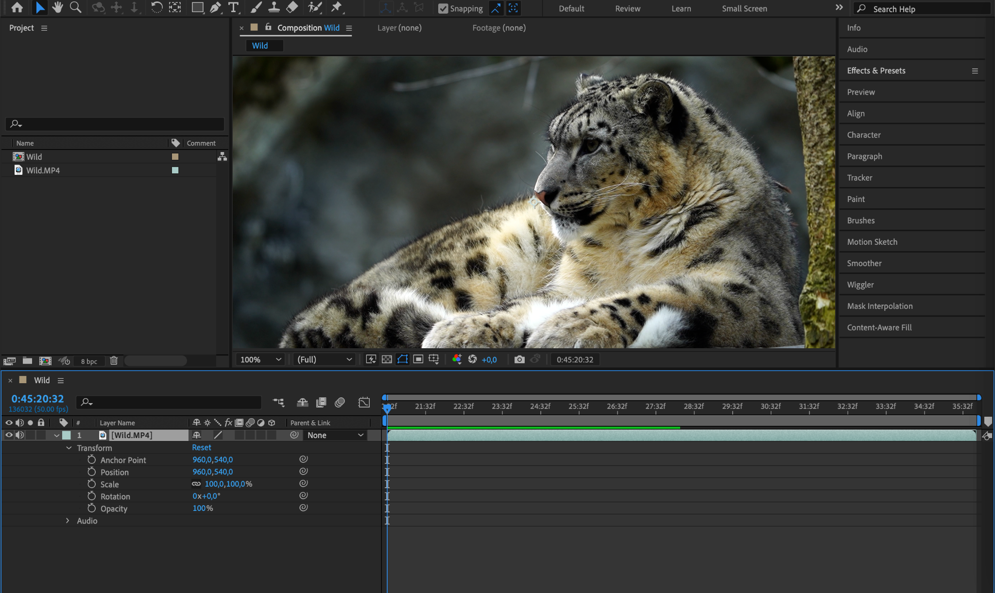This screenshot has height=593, width=995.
Task: Toggle the Snapping checkbox
Action: (443, 8)
